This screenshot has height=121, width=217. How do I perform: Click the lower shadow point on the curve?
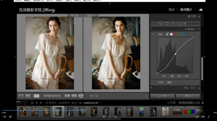point(168,65)
